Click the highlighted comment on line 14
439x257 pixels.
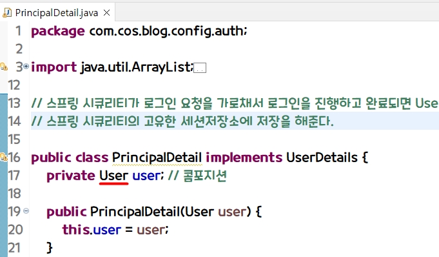coord(182,121)
